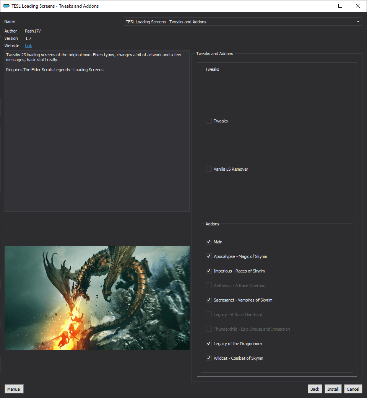This screenshot has width=367, height=398.
Task: Enable the Tweaks checkbox
Action: (209, 121)
